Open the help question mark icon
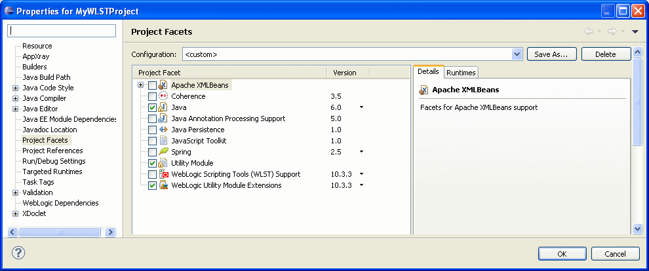The width and height of the screenshot is (649, 271). pos(18,253)
